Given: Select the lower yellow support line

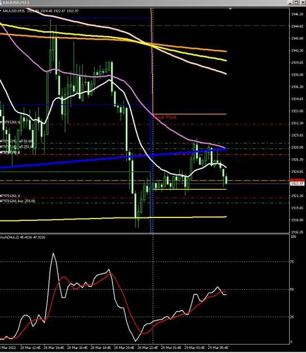Looking at the screenshot, I should 113,219.
